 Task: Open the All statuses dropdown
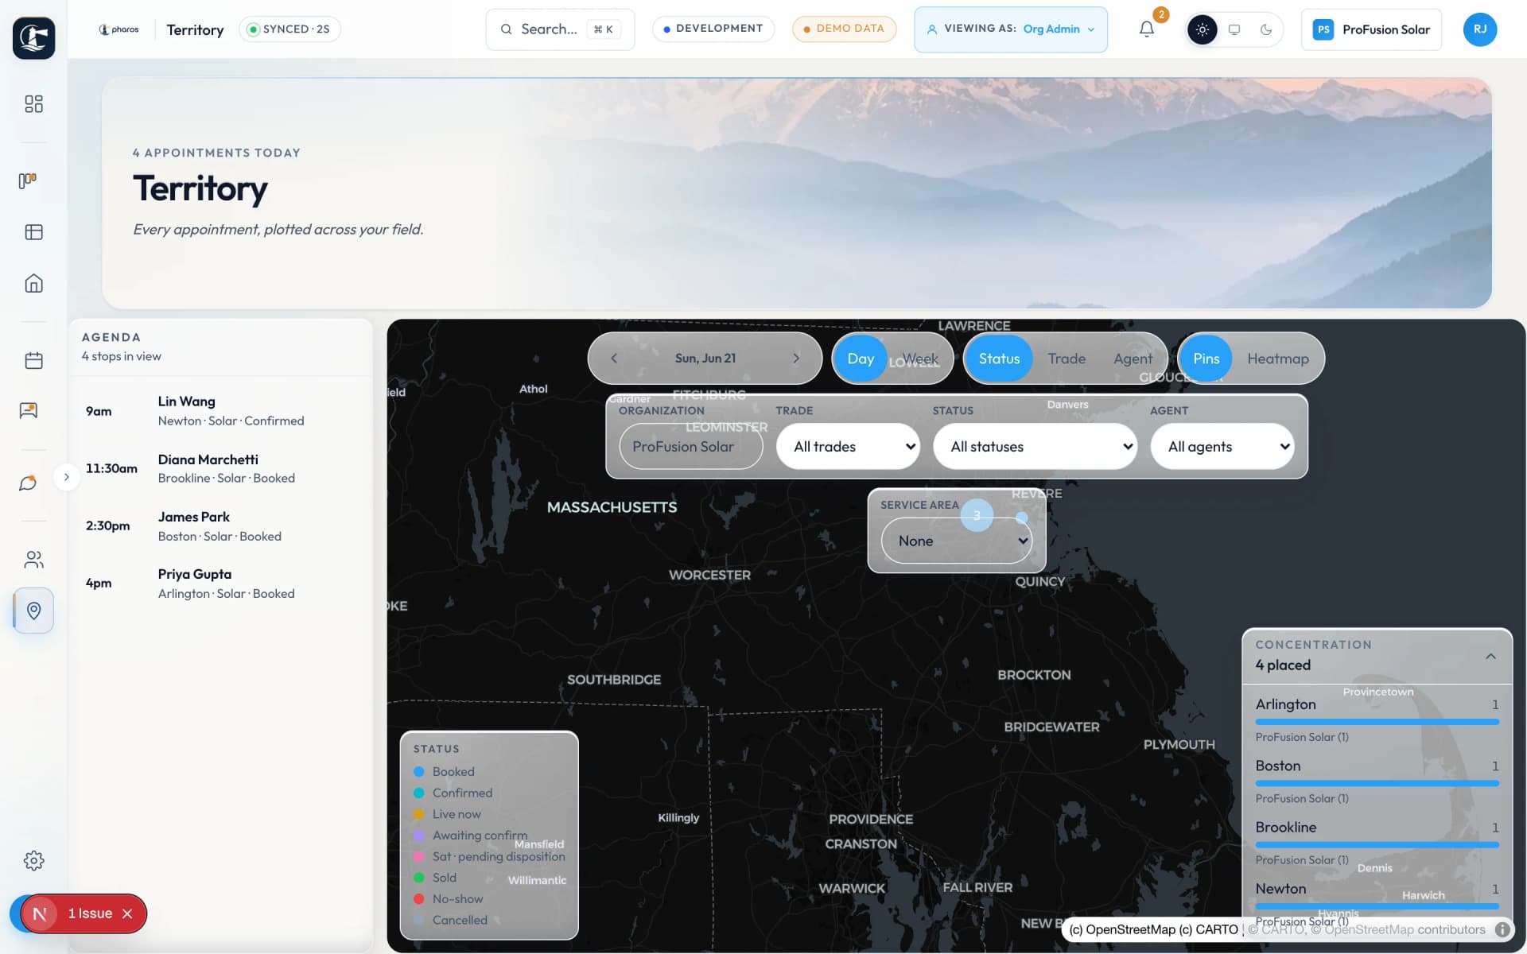tap(1035, 447)
